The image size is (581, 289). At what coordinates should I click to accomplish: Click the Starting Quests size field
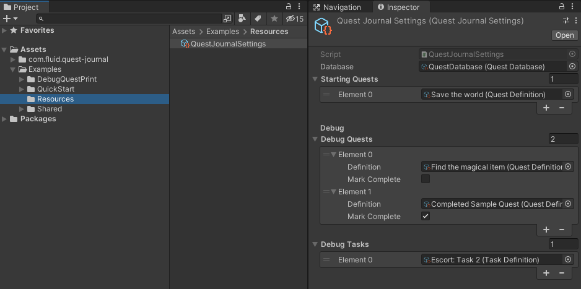[x=563, y=79]
